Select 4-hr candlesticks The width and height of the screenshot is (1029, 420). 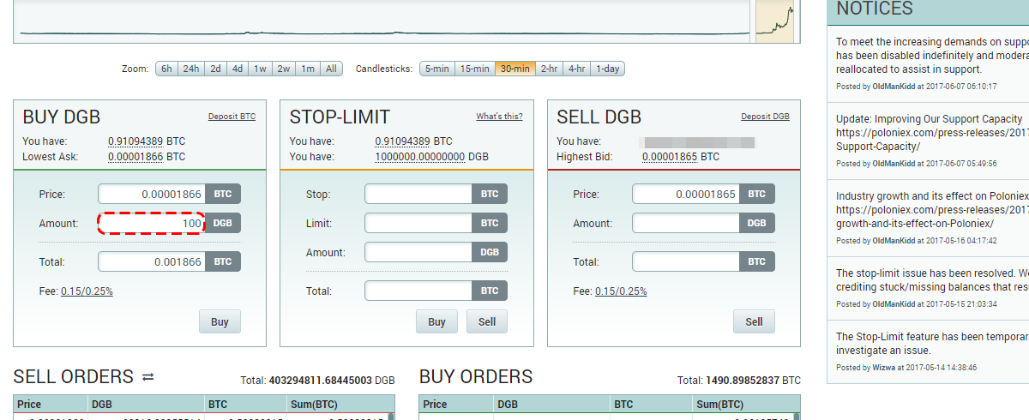click(576, 69)
